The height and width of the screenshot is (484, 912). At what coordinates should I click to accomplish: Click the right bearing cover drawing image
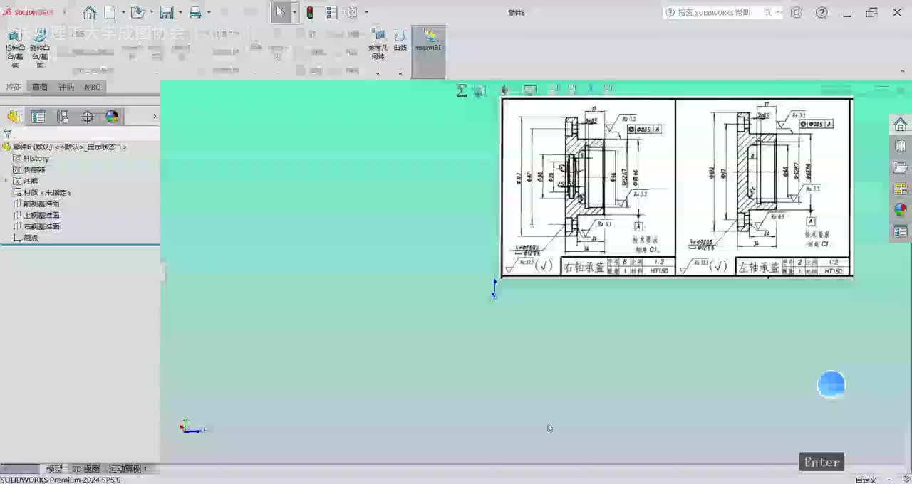coord(589,187)
